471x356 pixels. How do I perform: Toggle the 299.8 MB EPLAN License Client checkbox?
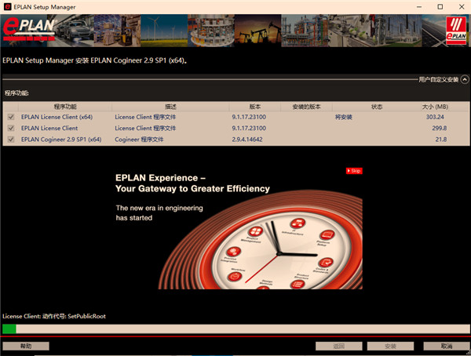11,128
